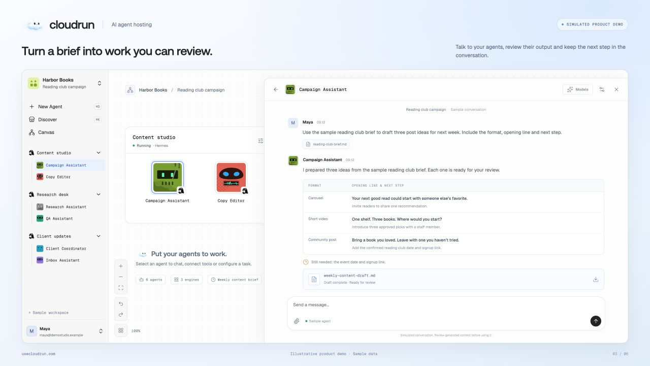Click the Community post format cell

tap(322, 240)
